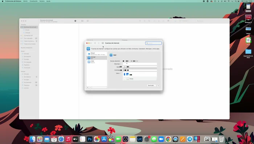This screenshot has width=254, height=144.
Task: Open Safari from the Dock
Action: [61, 139]
